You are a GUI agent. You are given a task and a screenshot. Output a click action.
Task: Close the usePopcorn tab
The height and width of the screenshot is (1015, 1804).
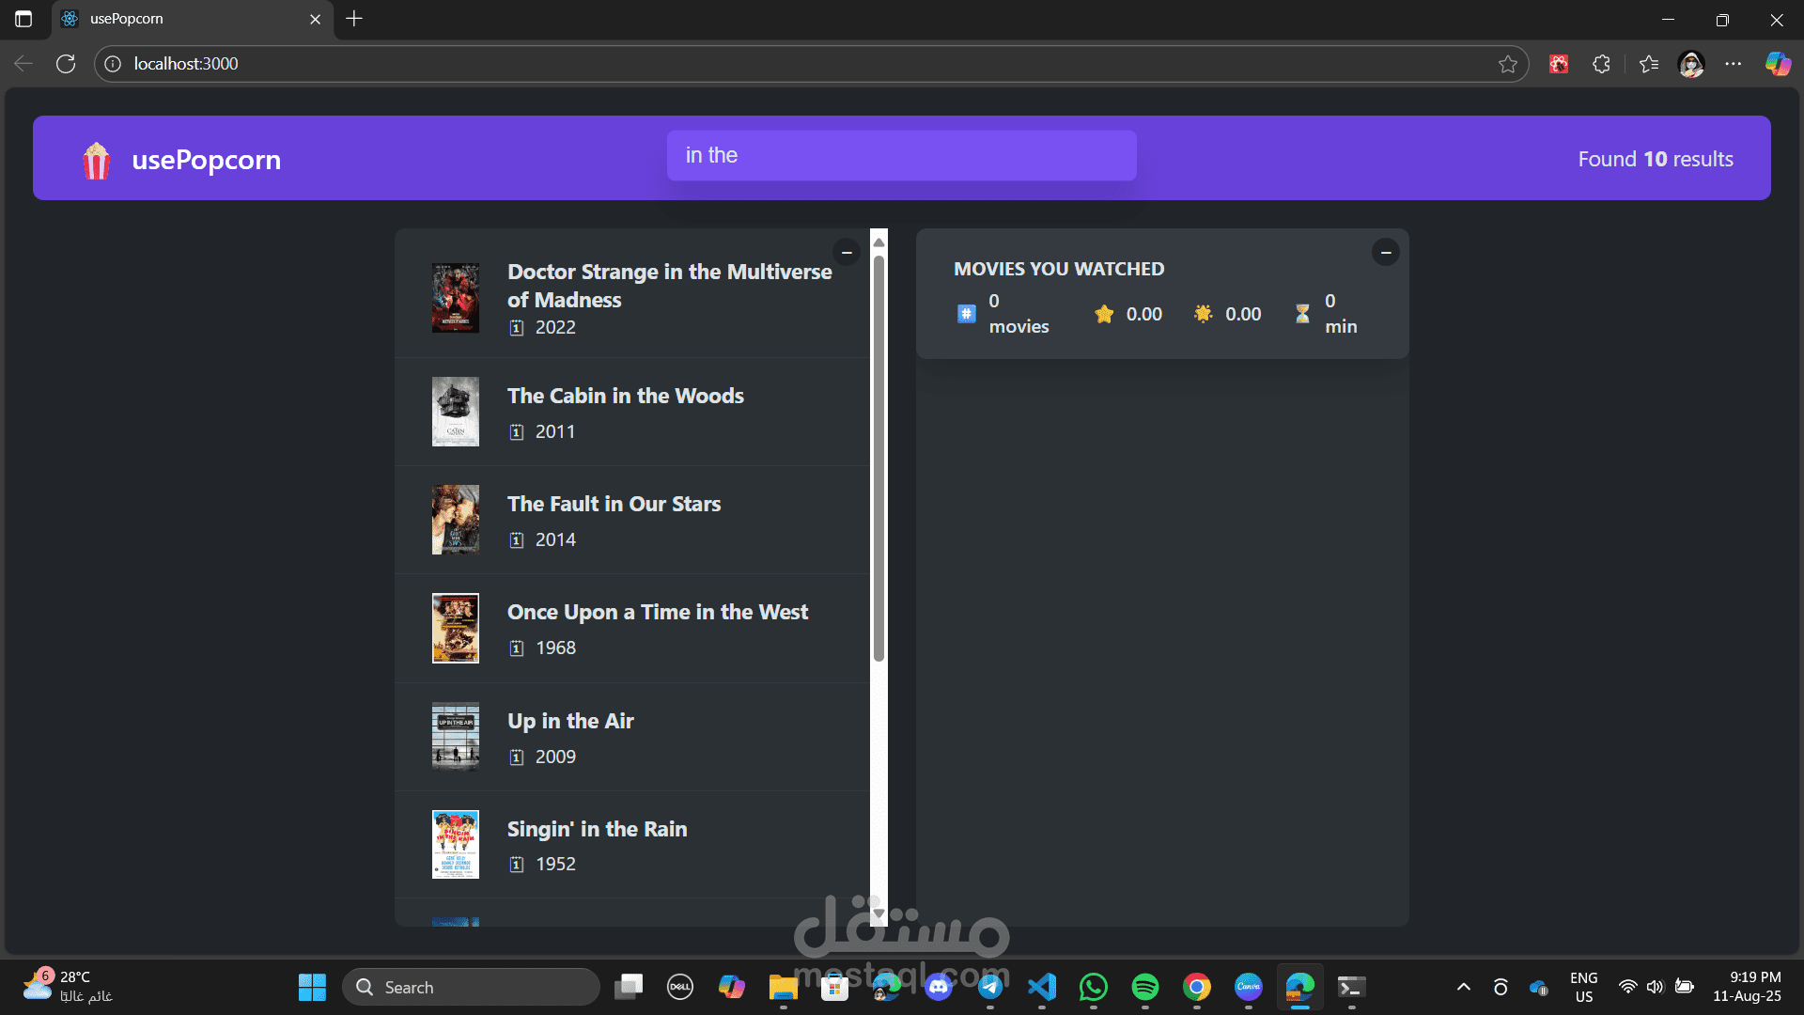pyautogui.click(x=315, y=19)
